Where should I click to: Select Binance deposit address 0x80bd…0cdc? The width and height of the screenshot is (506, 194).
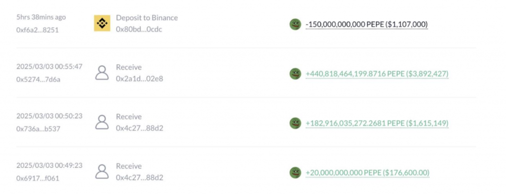click(x=139, y=29)
